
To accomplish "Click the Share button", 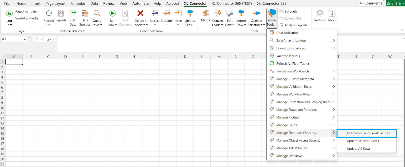I will (395, 3).
